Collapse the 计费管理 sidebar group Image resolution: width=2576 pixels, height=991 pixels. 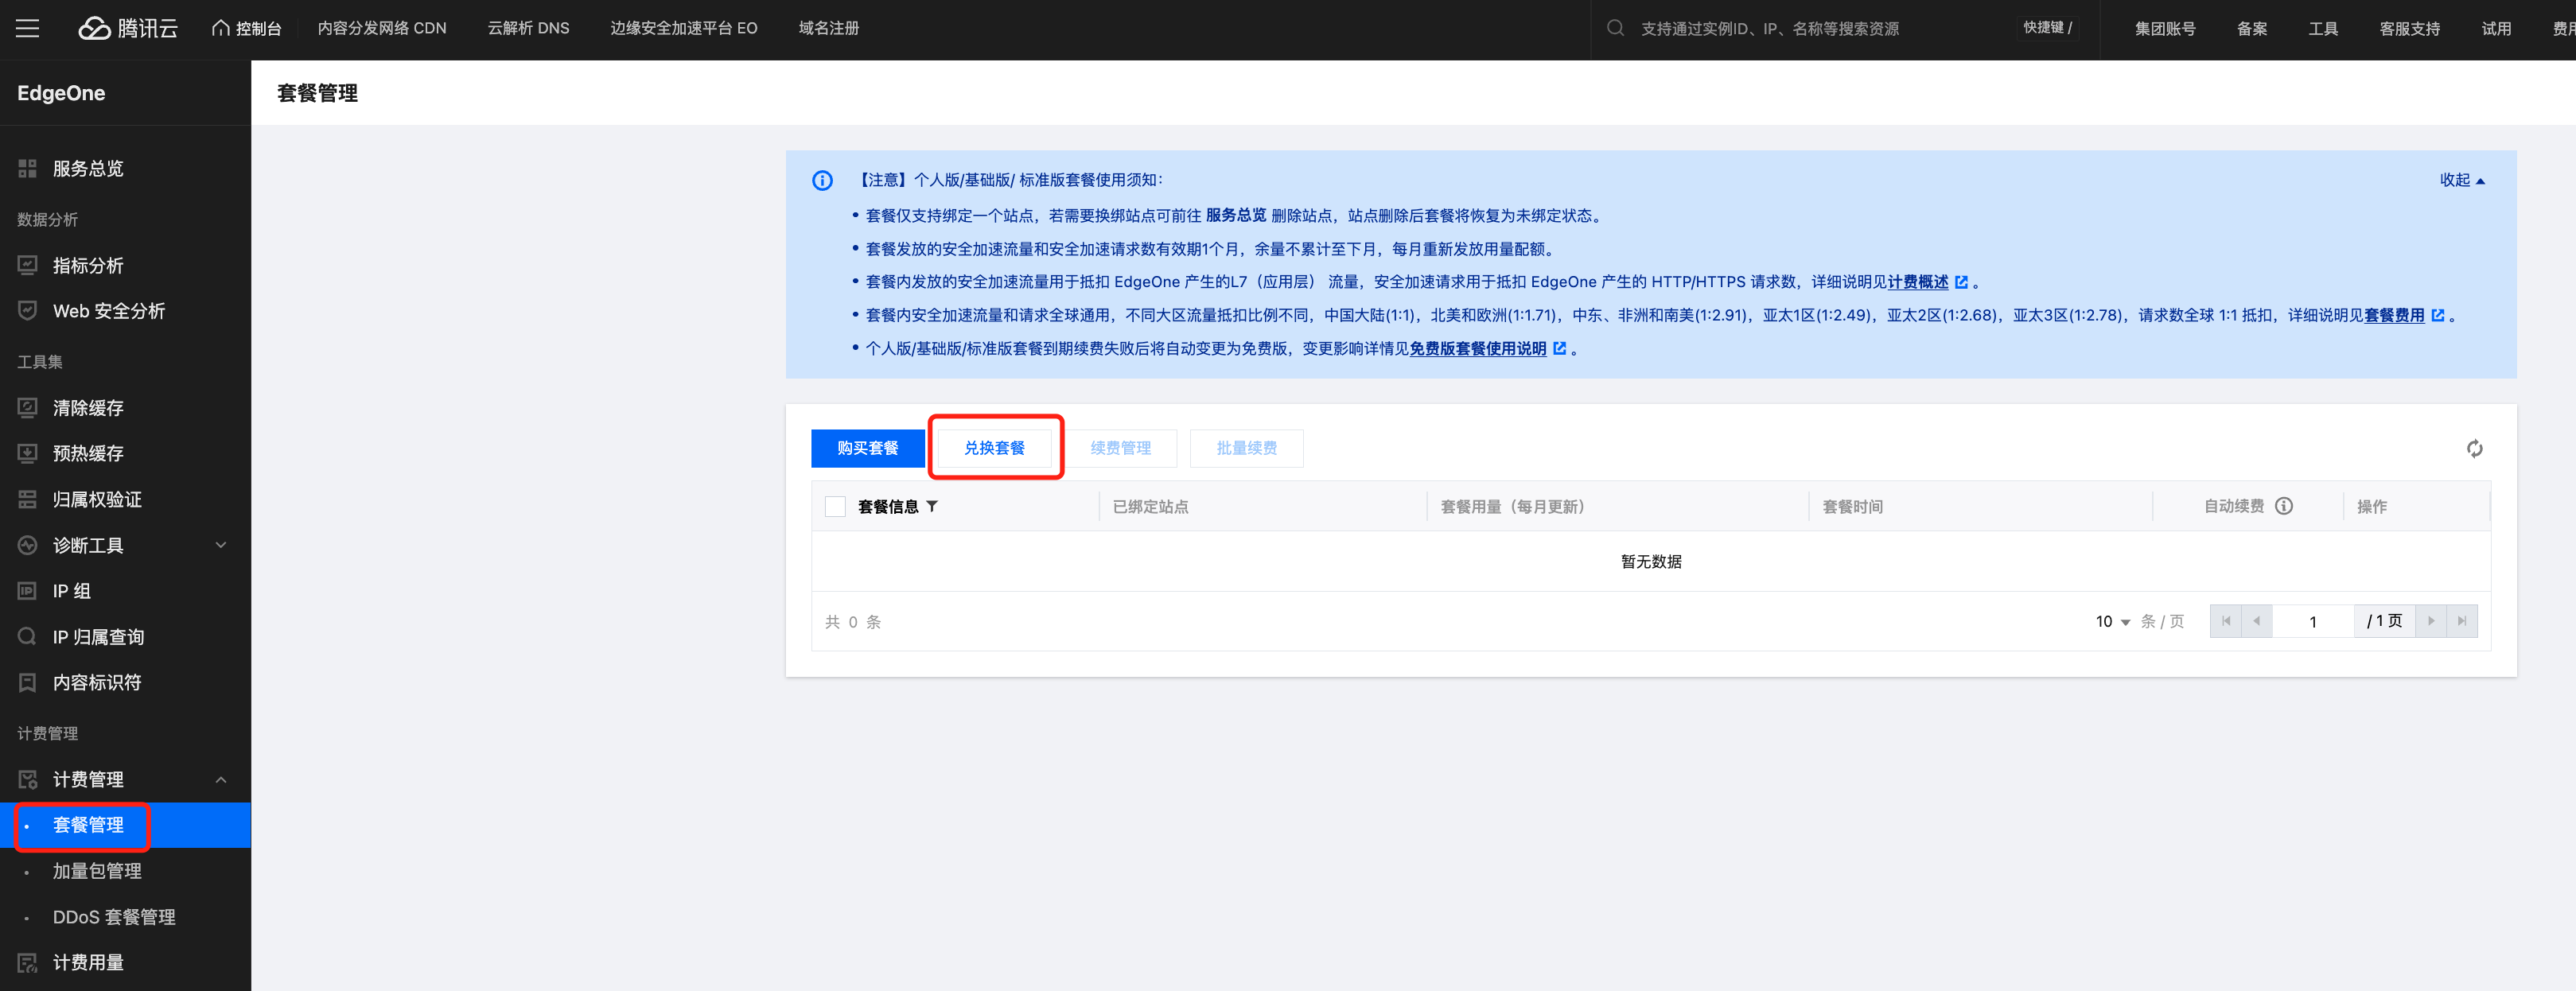tap(221, 779)
